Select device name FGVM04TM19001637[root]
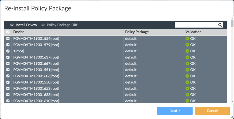This screenshot has height=119, width=234. click(36, 57)
